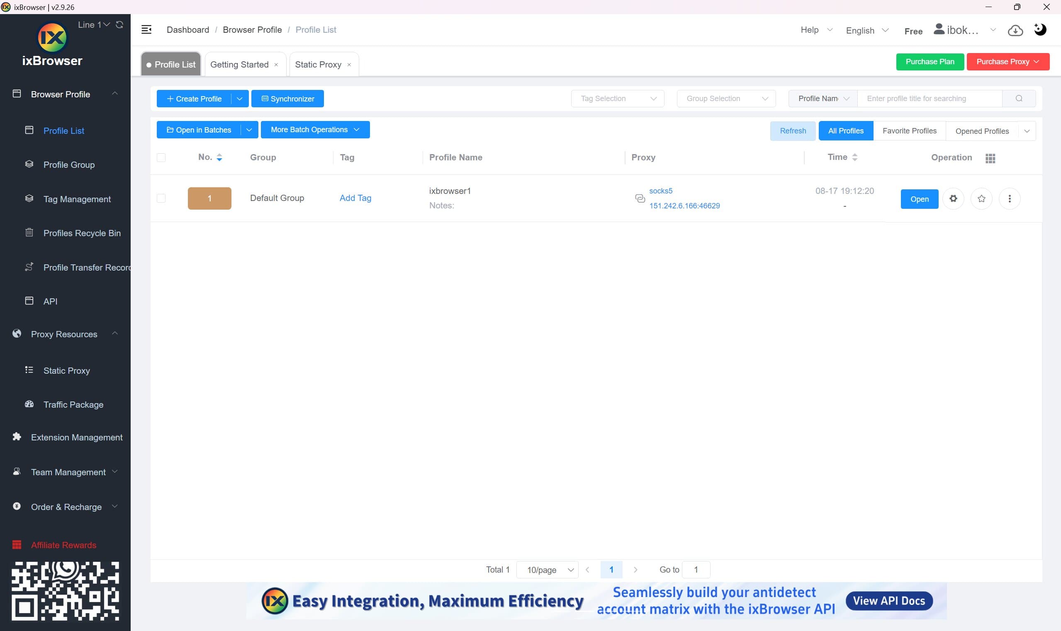
Task: Click the Purchase Plan button
Action: pos(930,62)
